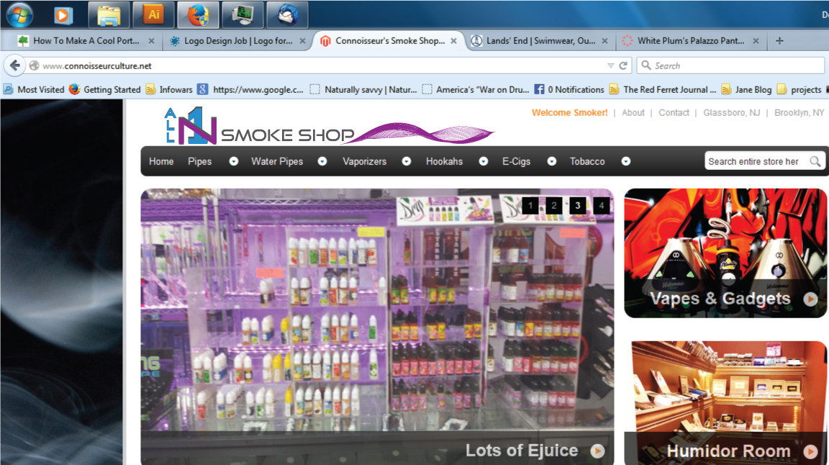
Task: Click the store search magnifier icon
Action: [x=815, y=161]
